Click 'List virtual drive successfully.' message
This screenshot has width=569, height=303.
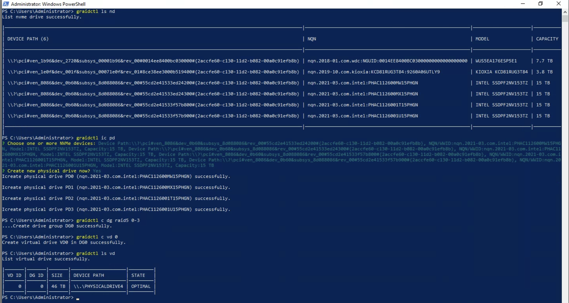tap(46, 259)
